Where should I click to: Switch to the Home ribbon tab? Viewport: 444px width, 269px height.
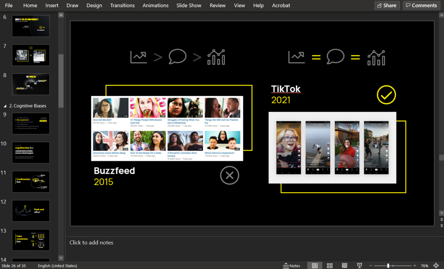point(30,5)
